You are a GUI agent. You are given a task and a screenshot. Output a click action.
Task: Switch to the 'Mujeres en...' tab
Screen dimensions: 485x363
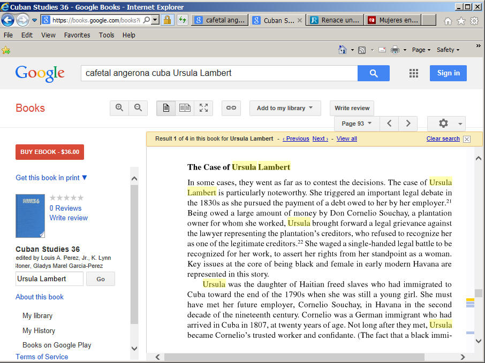coord(393,20)
